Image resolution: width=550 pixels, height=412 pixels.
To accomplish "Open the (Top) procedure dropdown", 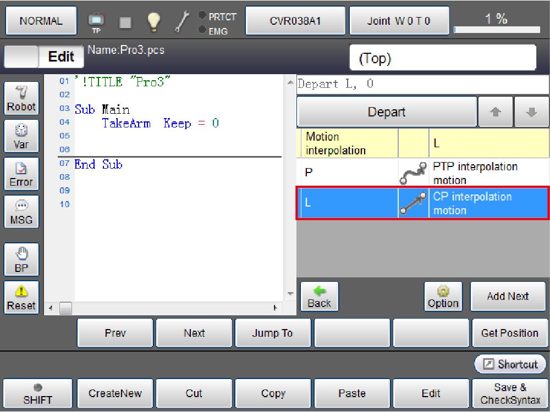I will (442, 58).
